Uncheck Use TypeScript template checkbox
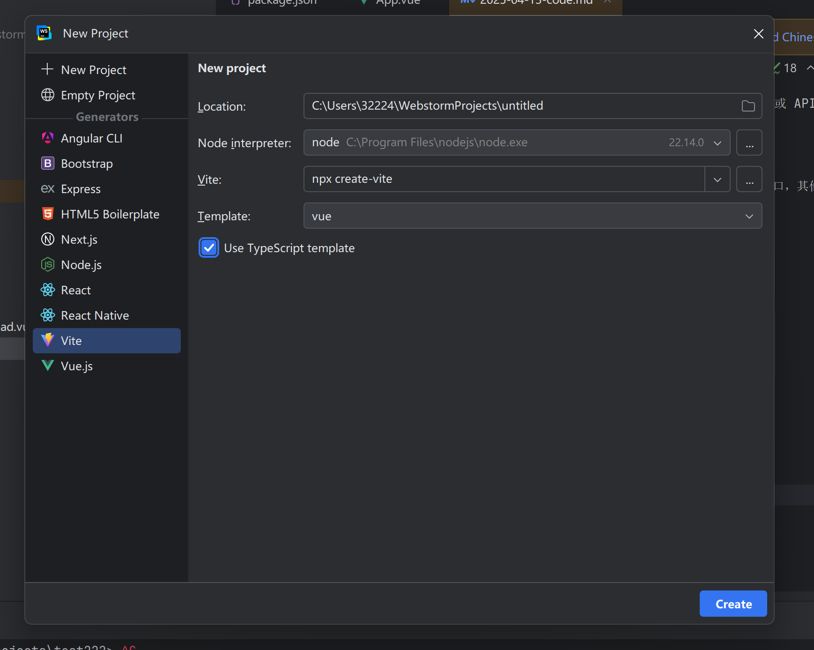The height and width of the screenshot is (650, 814). pos(209,248)
